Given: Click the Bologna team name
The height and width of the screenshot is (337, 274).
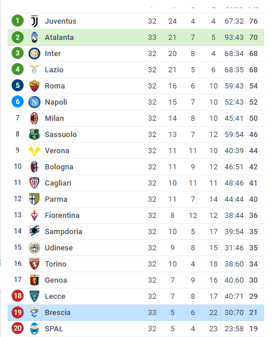Looking at the screenshot, I should 59,167.
